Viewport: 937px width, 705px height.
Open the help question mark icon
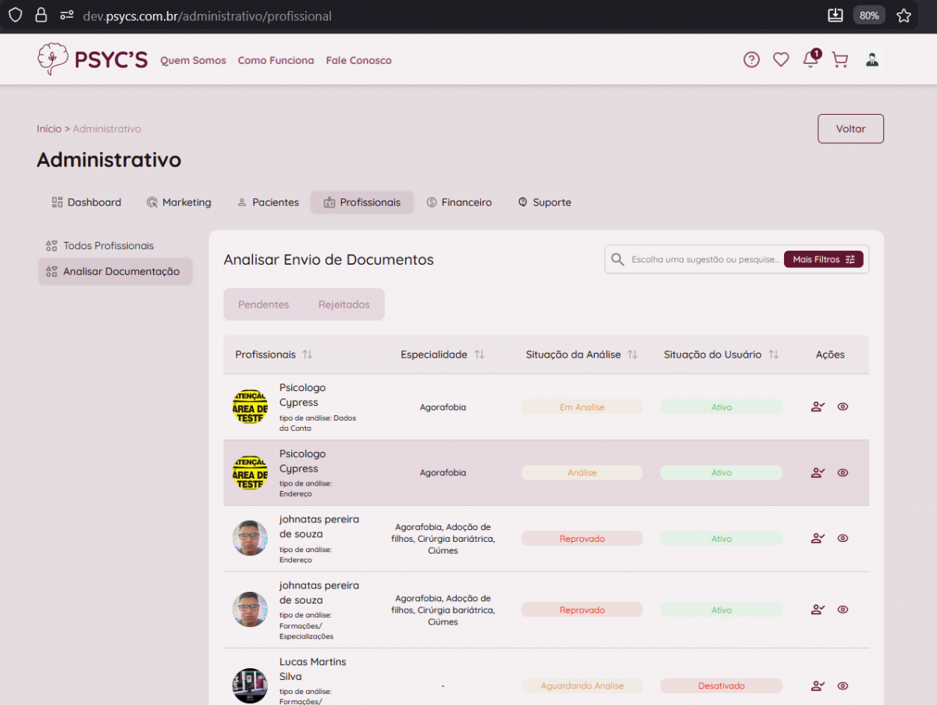[751, 60]
